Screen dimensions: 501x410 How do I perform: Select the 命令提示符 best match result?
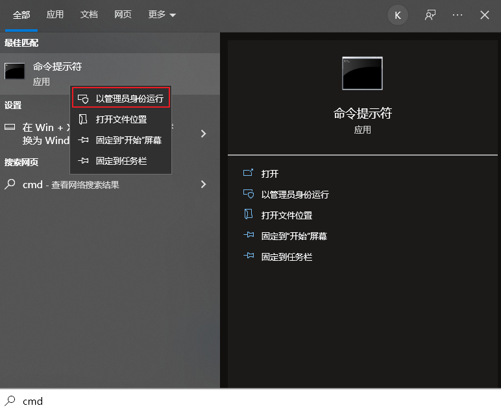tap(110, 74)
